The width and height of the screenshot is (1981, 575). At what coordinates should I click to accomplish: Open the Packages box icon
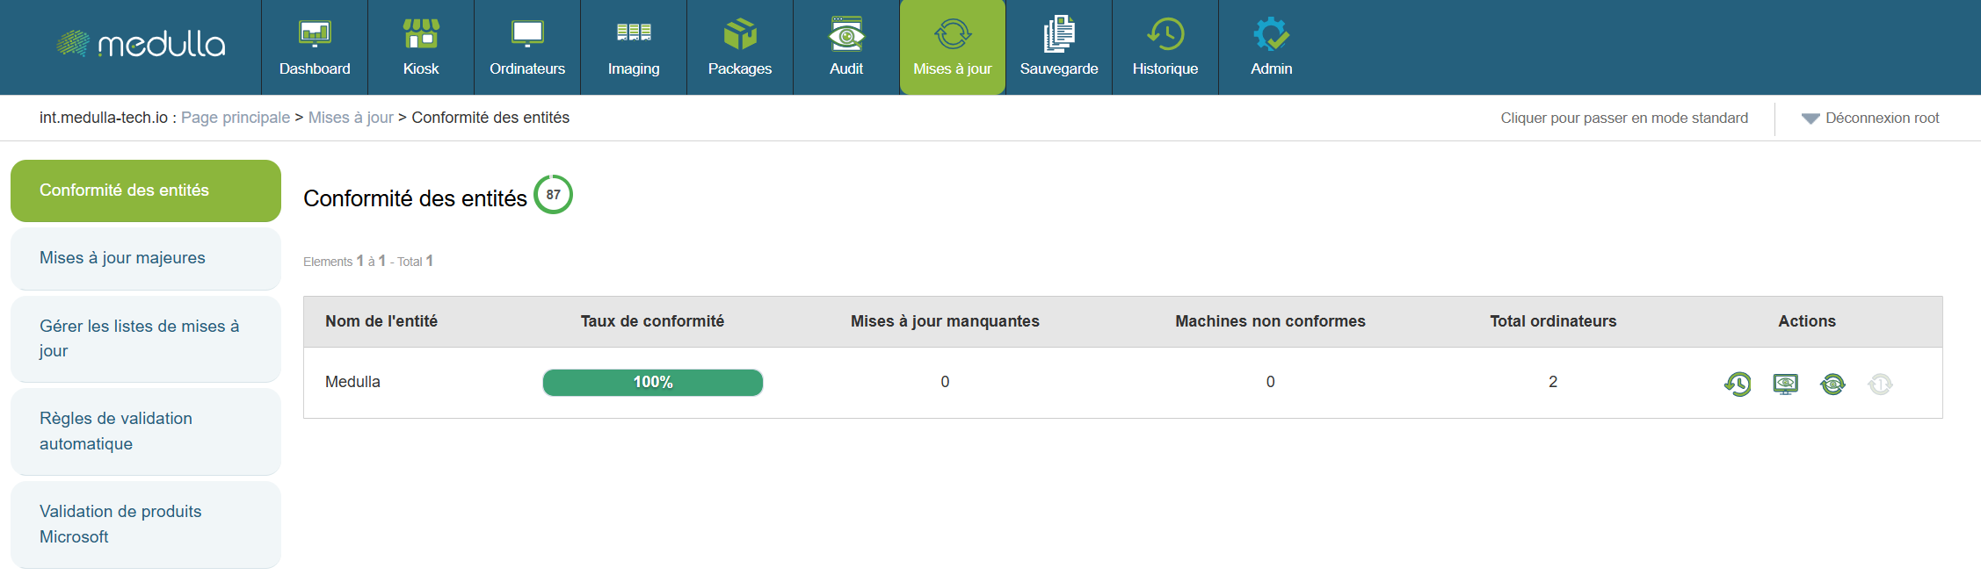(740, 35)
